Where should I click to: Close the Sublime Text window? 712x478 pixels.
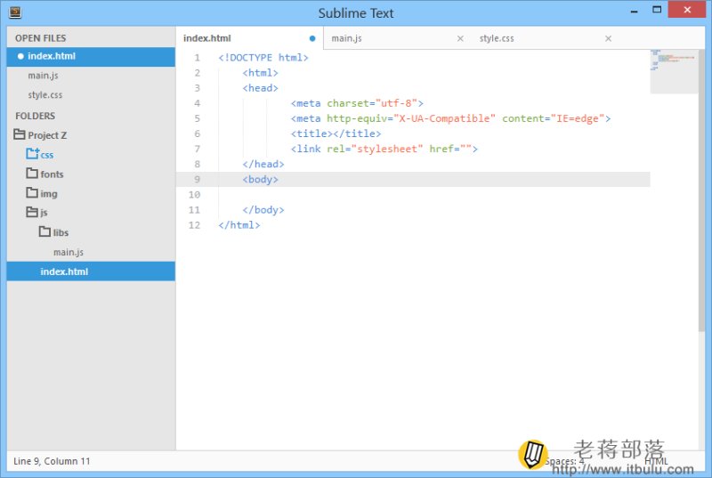[687, 9]
